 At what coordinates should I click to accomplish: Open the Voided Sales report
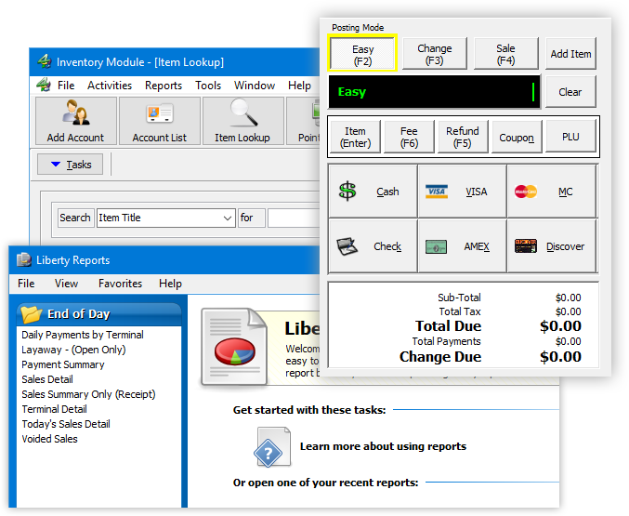49,439
